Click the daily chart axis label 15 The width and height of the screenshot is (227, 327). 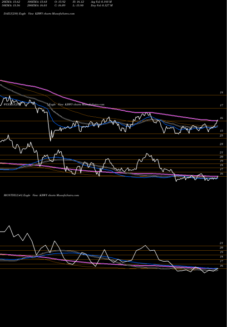(x=222, y=131)
